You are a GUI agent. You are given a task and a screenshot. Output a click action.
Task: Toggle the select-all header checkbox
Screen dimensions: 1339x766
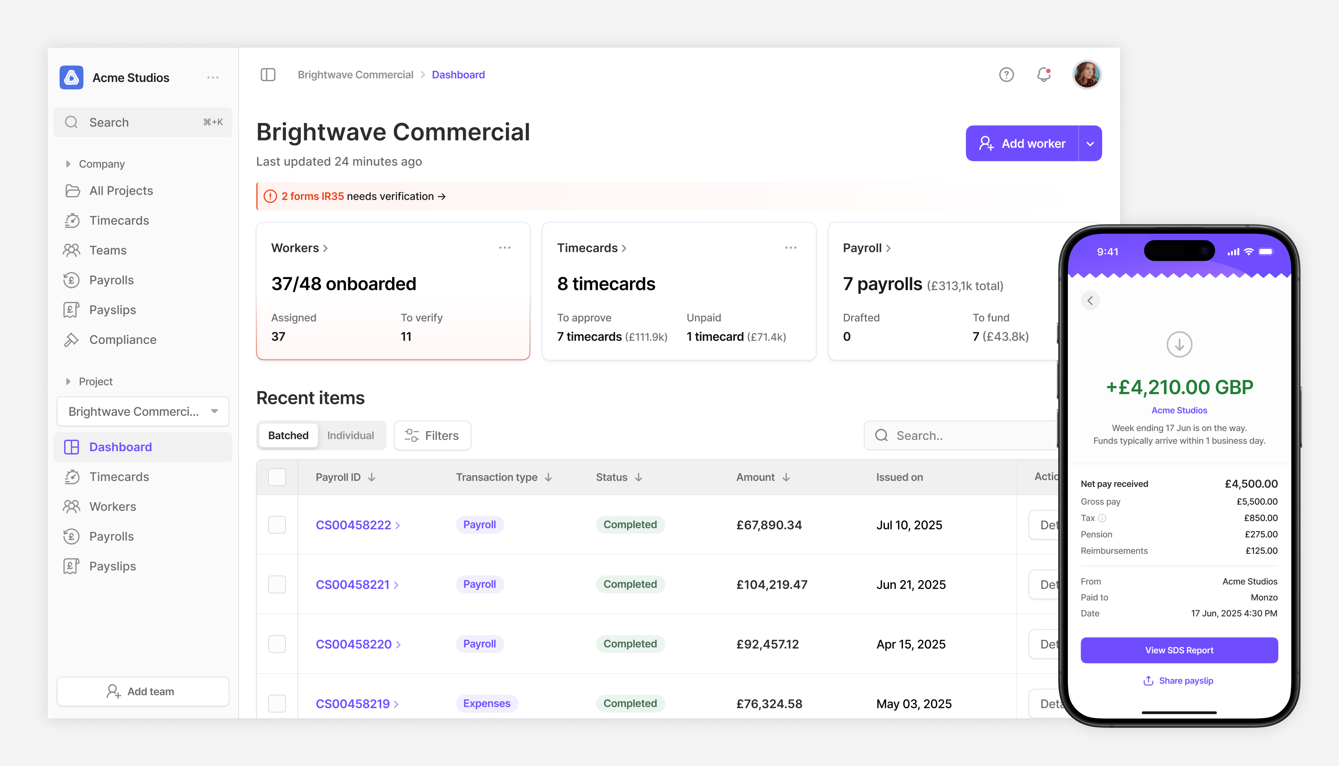pyautogui.click(x=277, y=477)
